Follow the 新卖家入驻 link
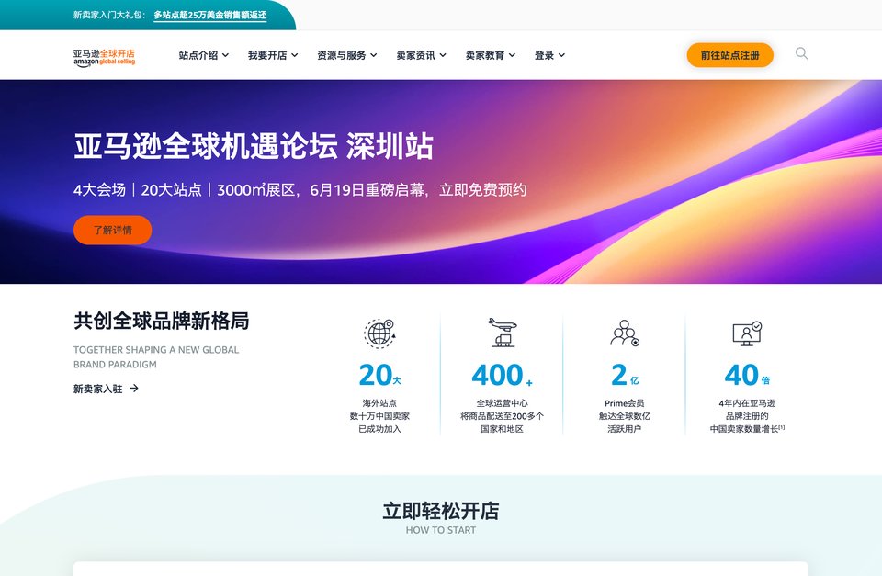Image resolution: width=882 pixels, height=576 pixels. coord(98,389)
